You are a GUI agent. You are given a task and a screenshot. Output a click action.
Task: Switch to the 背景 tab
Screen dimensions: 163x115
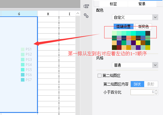point(142,4)
